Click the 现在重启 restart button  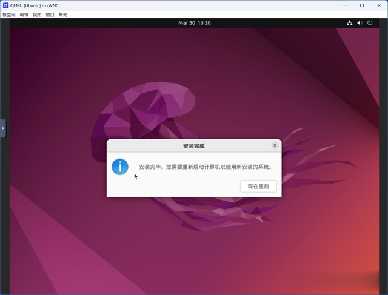(x=258, y=186)
